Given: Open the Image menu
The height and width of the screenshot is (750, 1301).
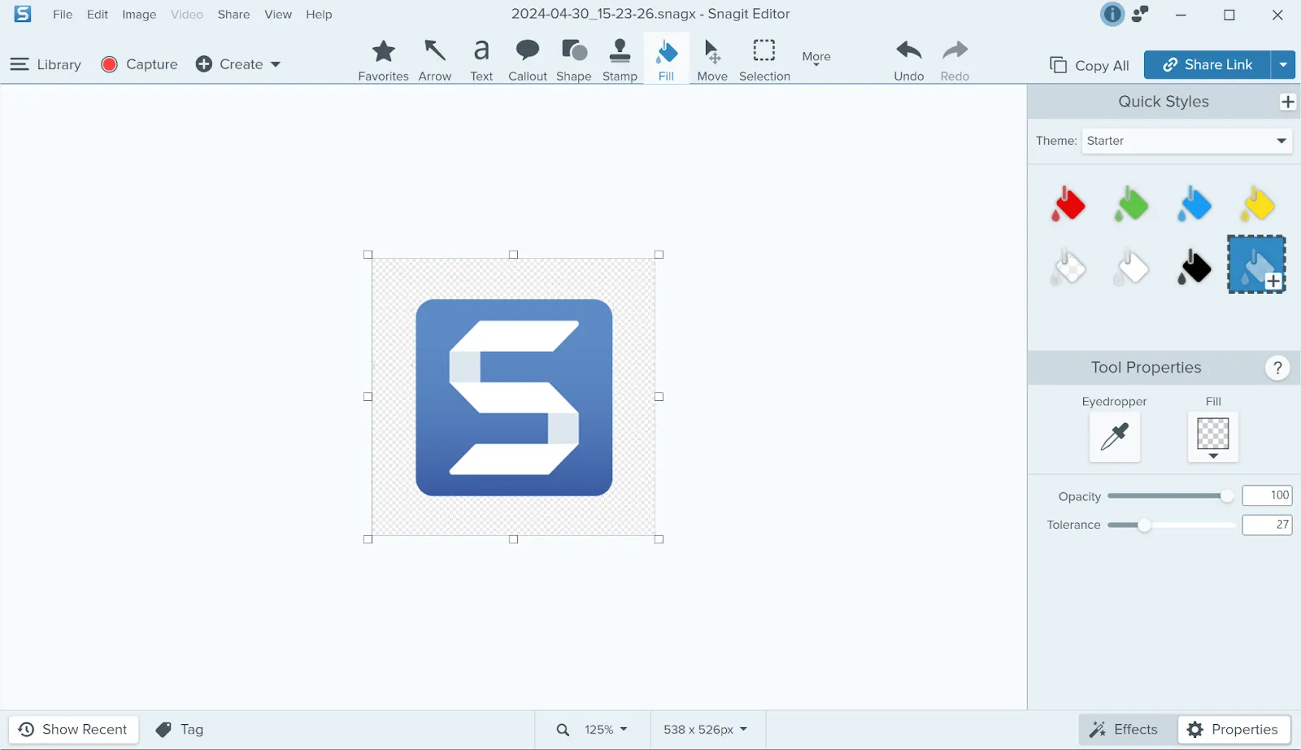Looking at the screenshot, I should (x=139, y=15).
